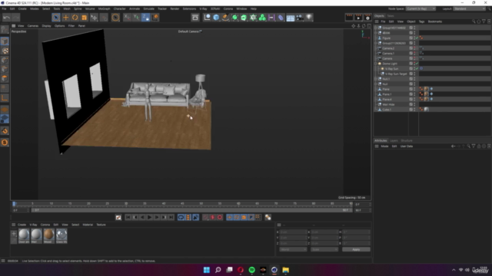Expand Null object in tree
This screenshot has height=276, width=492.
[376, 84]
